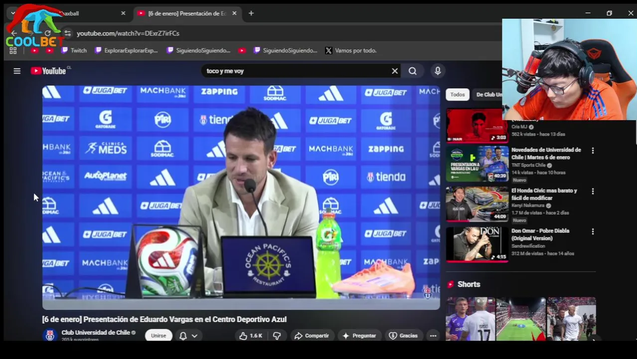Click the youtube.com address bar URL

(x=128, y=33)
